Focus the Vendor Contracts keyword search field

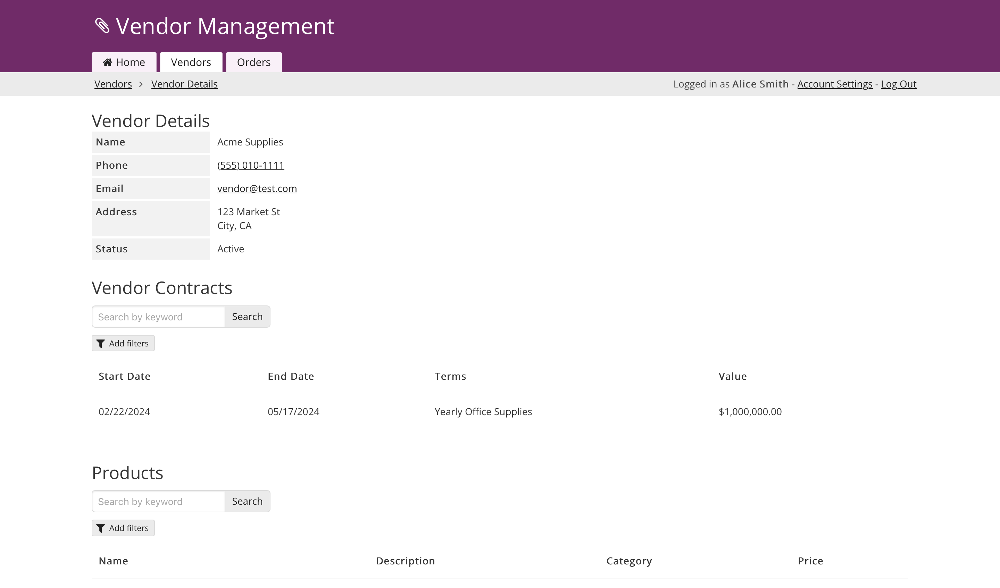(158, 317)
